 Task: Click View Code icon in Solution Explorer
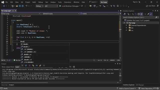point(145,14)
